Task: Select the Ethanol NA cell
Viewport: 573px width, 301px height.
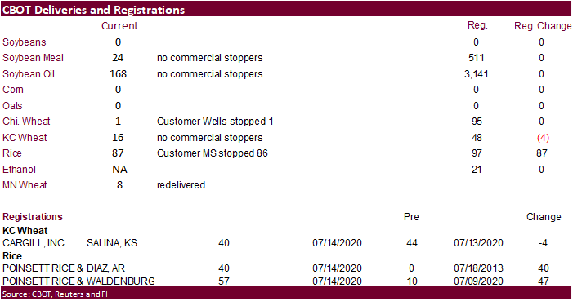Action: (119, 170)
